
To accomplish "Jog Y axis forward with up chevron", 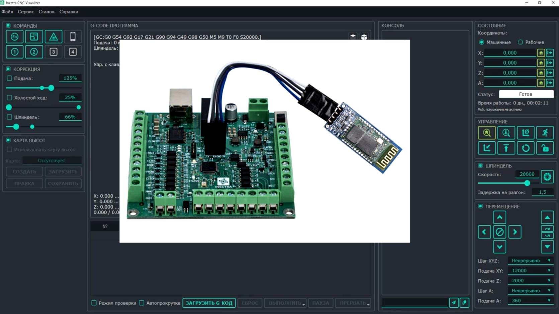I will (499, 217).
